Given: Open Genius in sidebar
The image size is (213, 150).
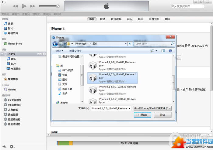Looking at the screenshot, I should click(x=10, y=90).
